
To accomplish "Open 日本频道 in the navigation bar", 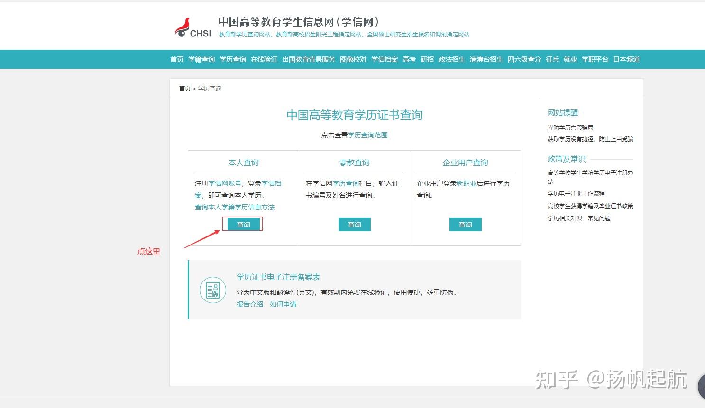I will point(626,59).
